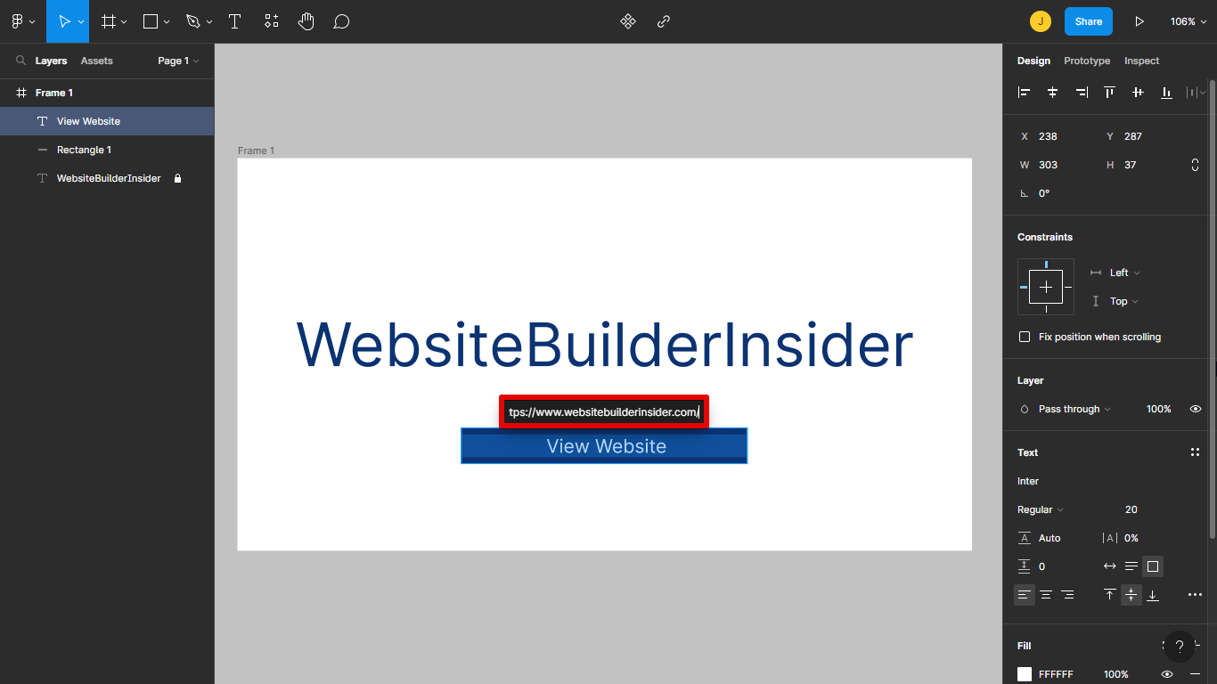The height and width of the screenshot is (684, 1217).
Task: Open the Regular font weight dropdown
Action: [1041, 509]
